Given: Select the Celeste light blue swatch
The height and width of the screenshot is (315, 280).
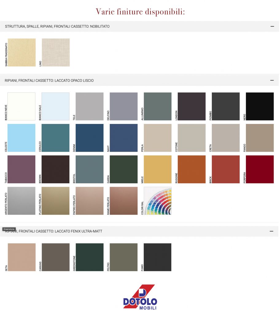Looking at the screenshot, I should [21, 138].
